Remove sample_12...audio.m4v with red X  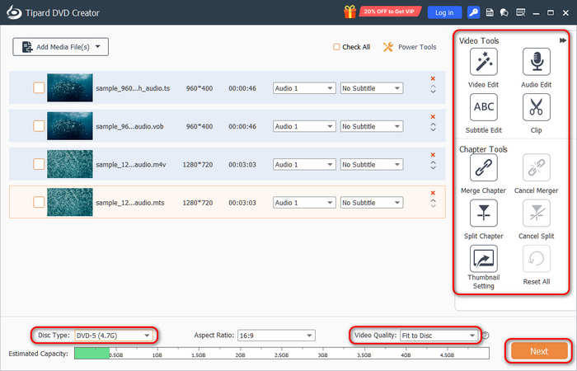[x=433, y=155]
